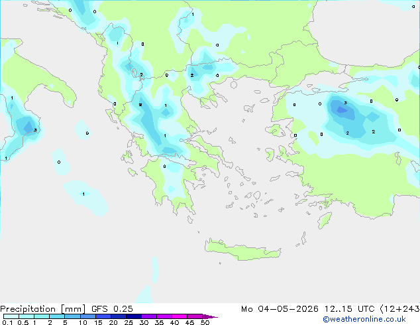Click the 2–5 mm legend color swatch

[x=57, y=316]
